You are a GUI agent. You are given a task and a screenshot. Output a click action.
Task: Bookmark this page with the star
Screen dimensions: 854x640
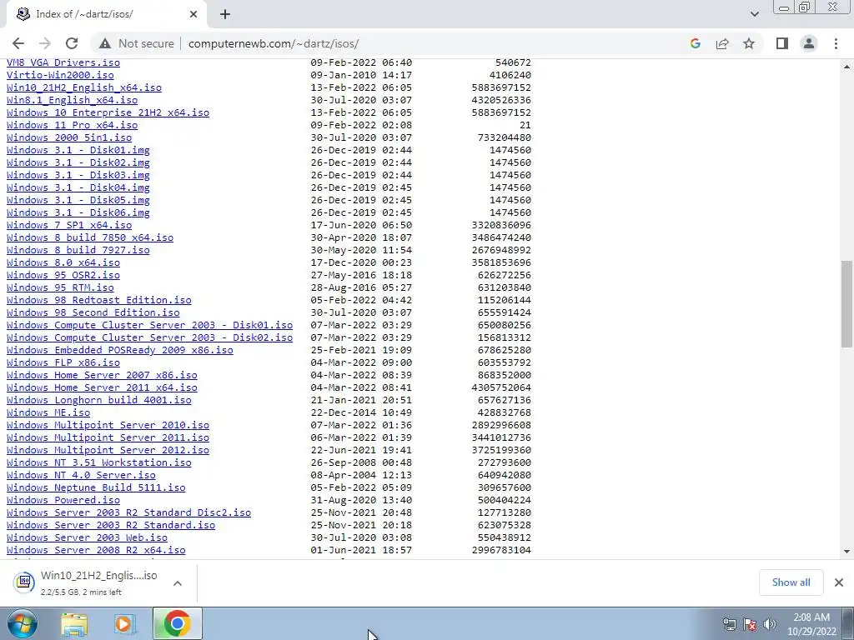(749, 43)
